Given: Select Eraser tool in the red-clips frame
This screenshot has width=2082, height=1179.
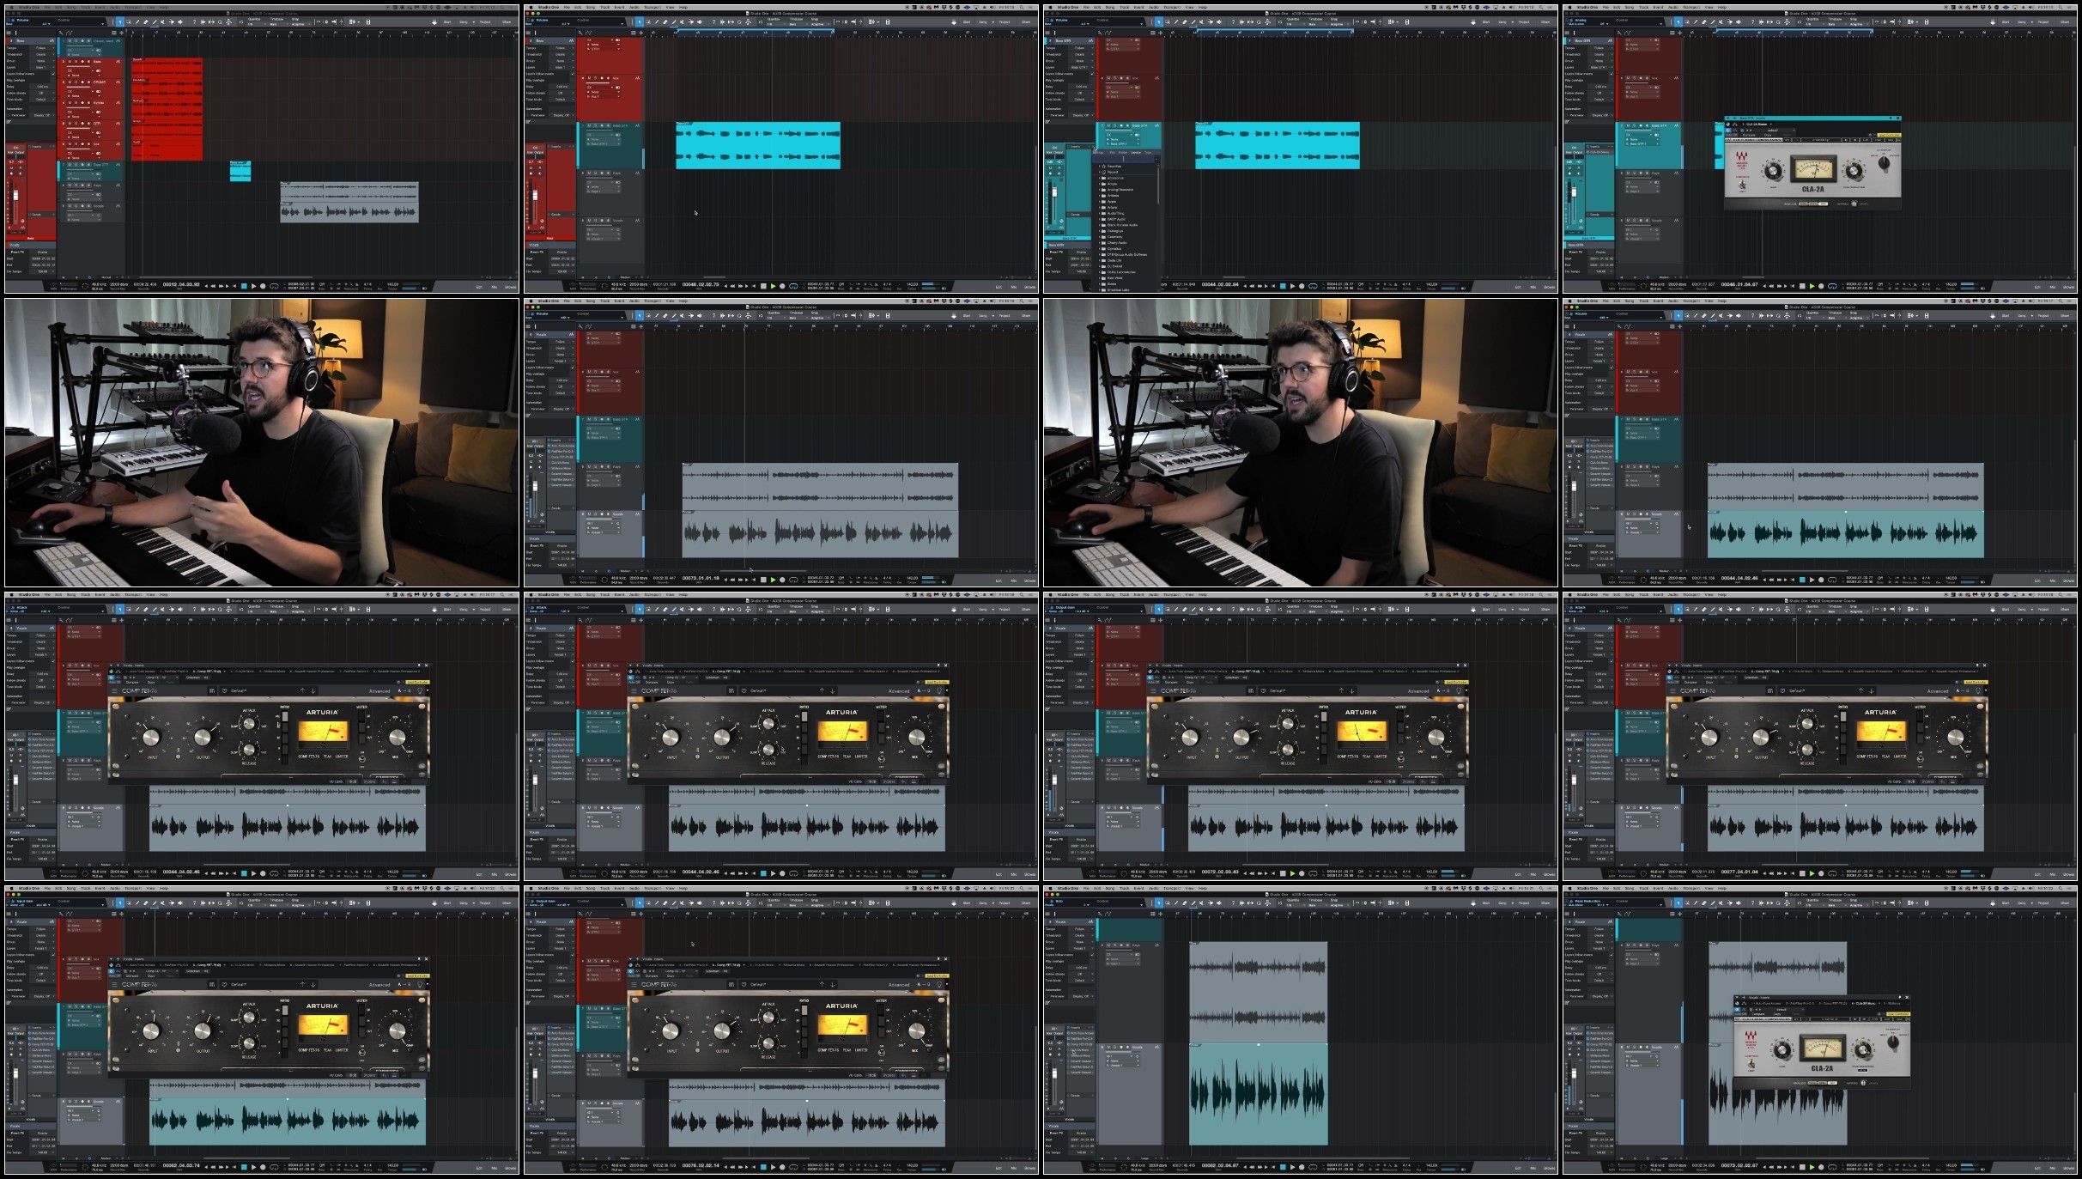Looking at the screenshot, I should (146, 21).
